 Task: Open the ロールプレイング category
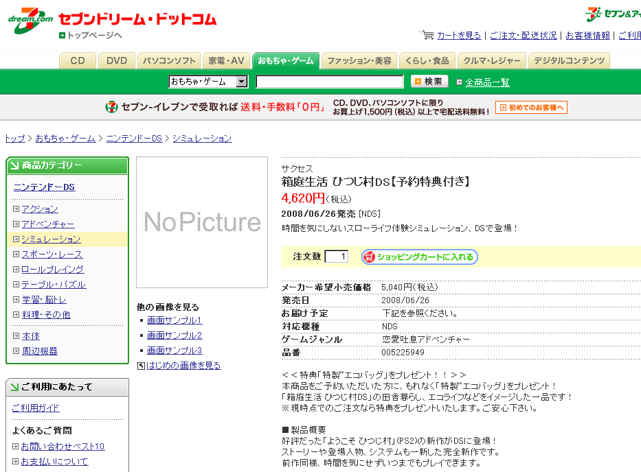click(x=53, y=270)
